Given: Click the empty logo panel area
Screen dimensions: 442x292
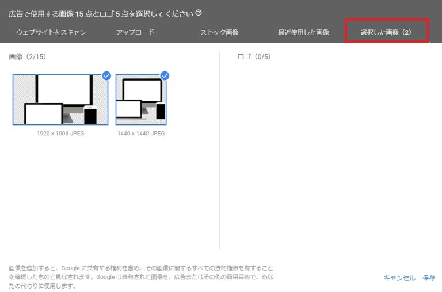Looking at the screenshot, I should (x=328, y=156).
